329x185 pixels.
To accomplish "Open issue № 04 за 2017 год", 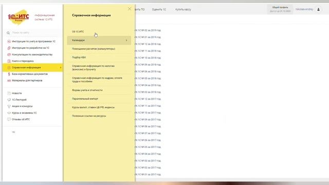I will pyautogui.click(x=148, y=154).
